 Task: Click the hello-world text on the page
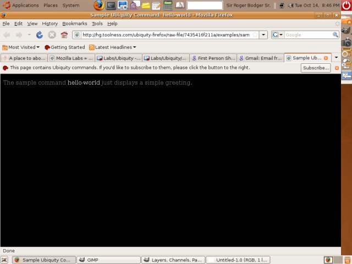click(x=84, y=82)
